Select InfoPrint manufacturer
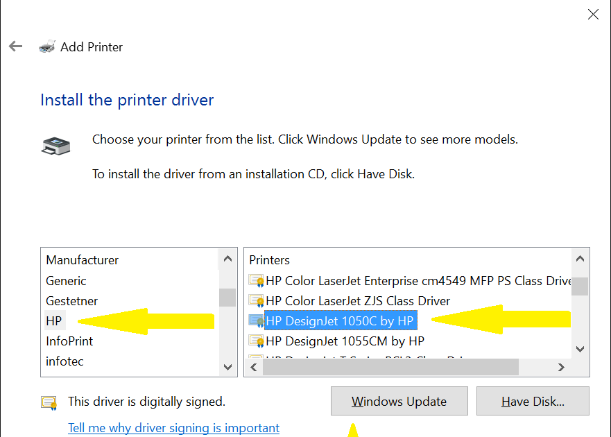This screenshot has height=437, width=611. (x=69, y=341)
